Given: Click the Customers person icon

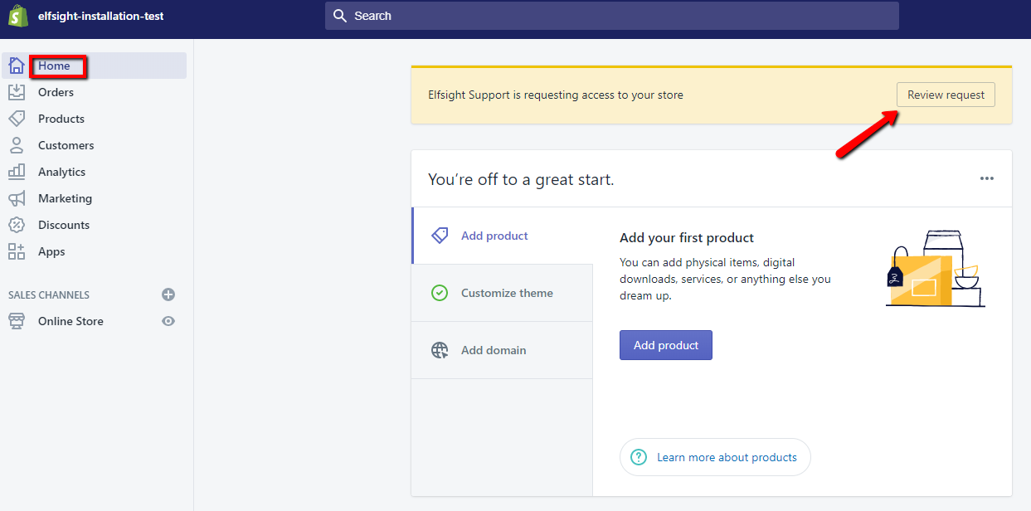Looking at the screenshot, I should (x=17, y=145).
